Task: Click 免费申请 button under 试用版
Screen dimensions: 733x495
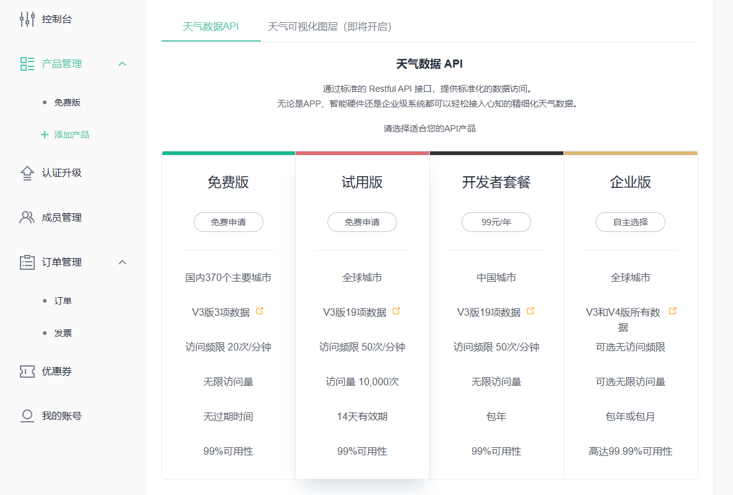Action: [x=362, y=222]
